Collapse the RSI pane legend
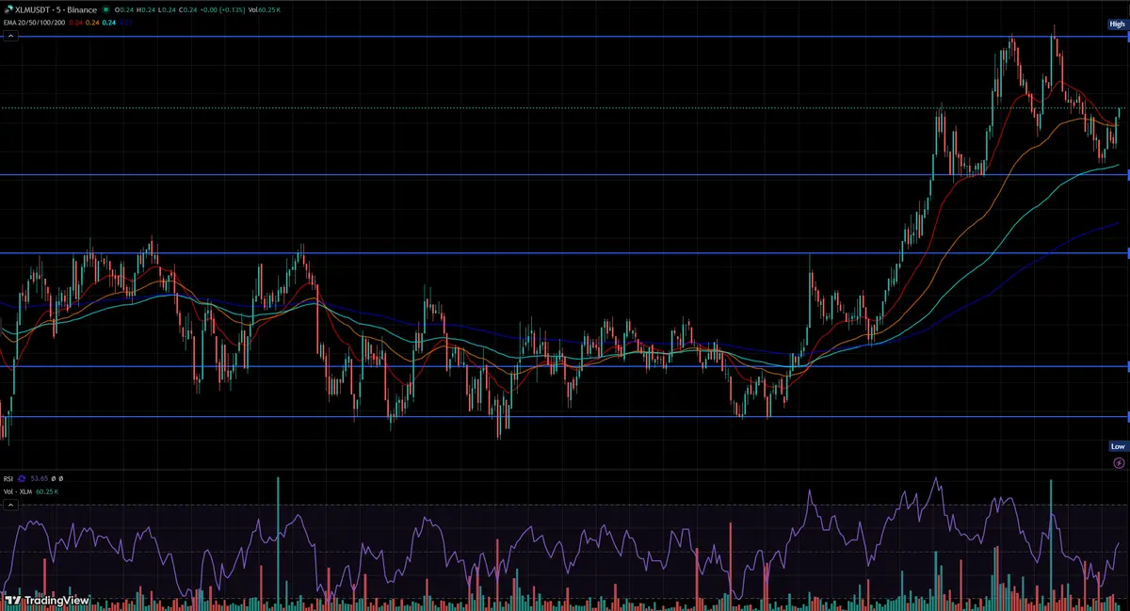1130x611 pixels. pos(10,505)
